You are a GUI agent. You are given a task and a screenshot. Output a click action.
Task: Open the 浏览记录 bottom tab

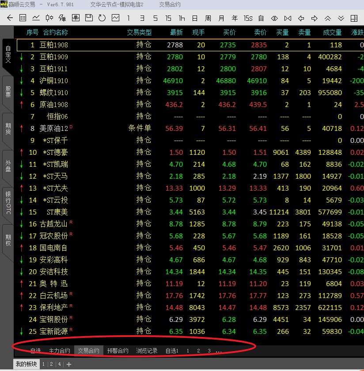(x=147, y=351)
